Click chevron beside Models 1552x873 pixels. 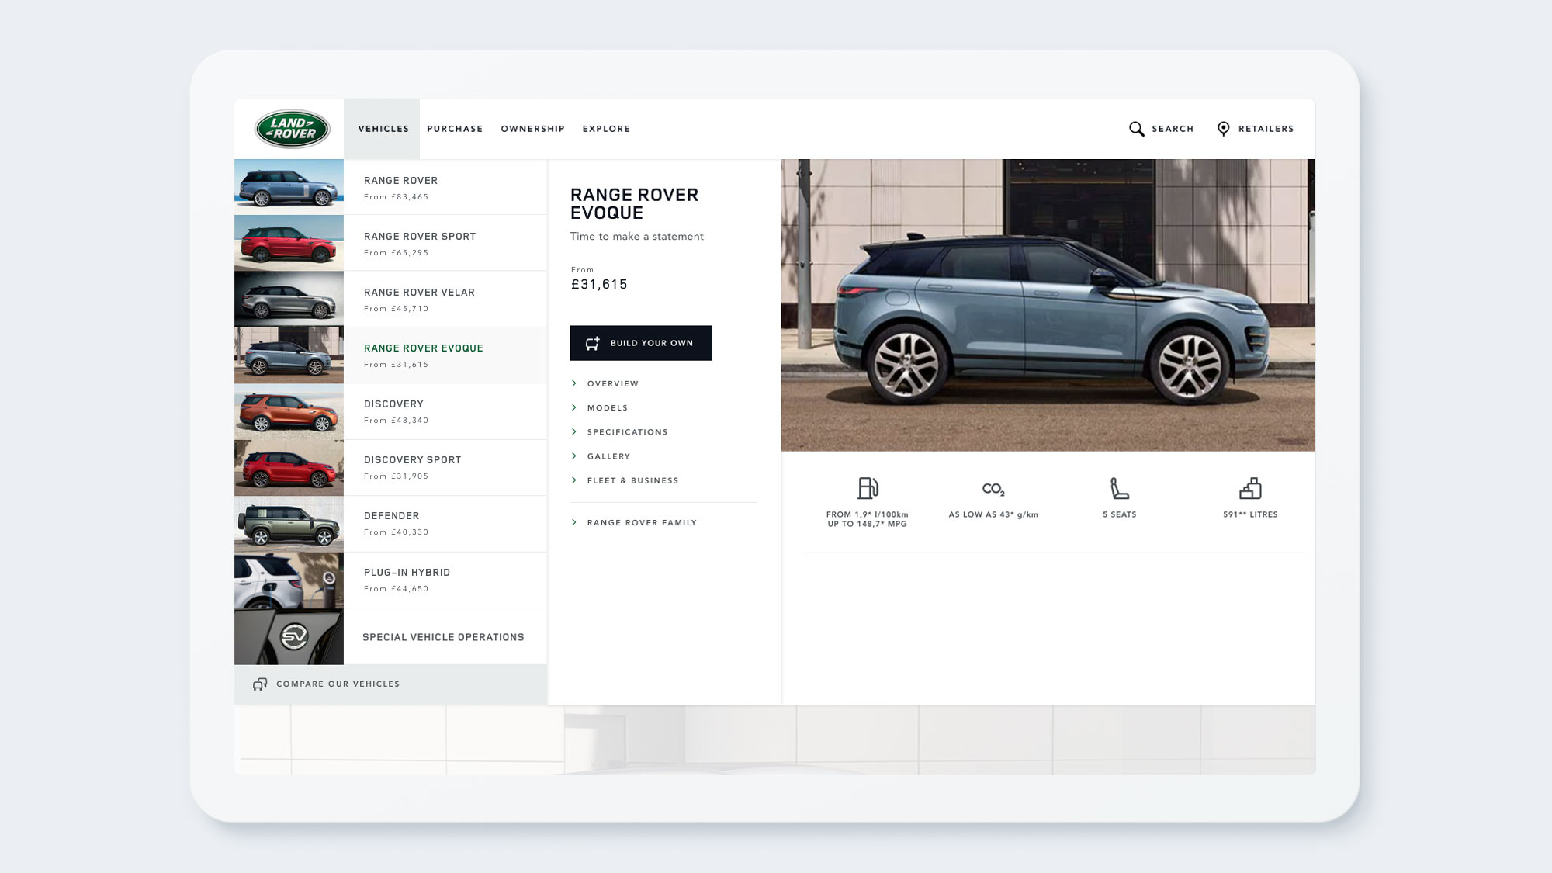[x=574, y=407]
